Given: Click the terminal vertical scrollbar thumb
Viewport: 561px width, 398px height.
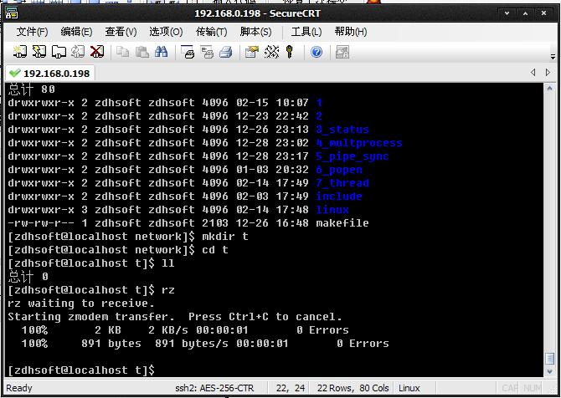Looking at the screenshot, I should (x=549, y=359).
